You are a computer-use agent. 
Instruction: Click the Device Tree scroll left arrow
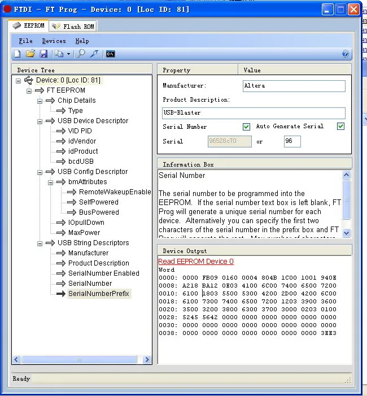coord(16,359)
